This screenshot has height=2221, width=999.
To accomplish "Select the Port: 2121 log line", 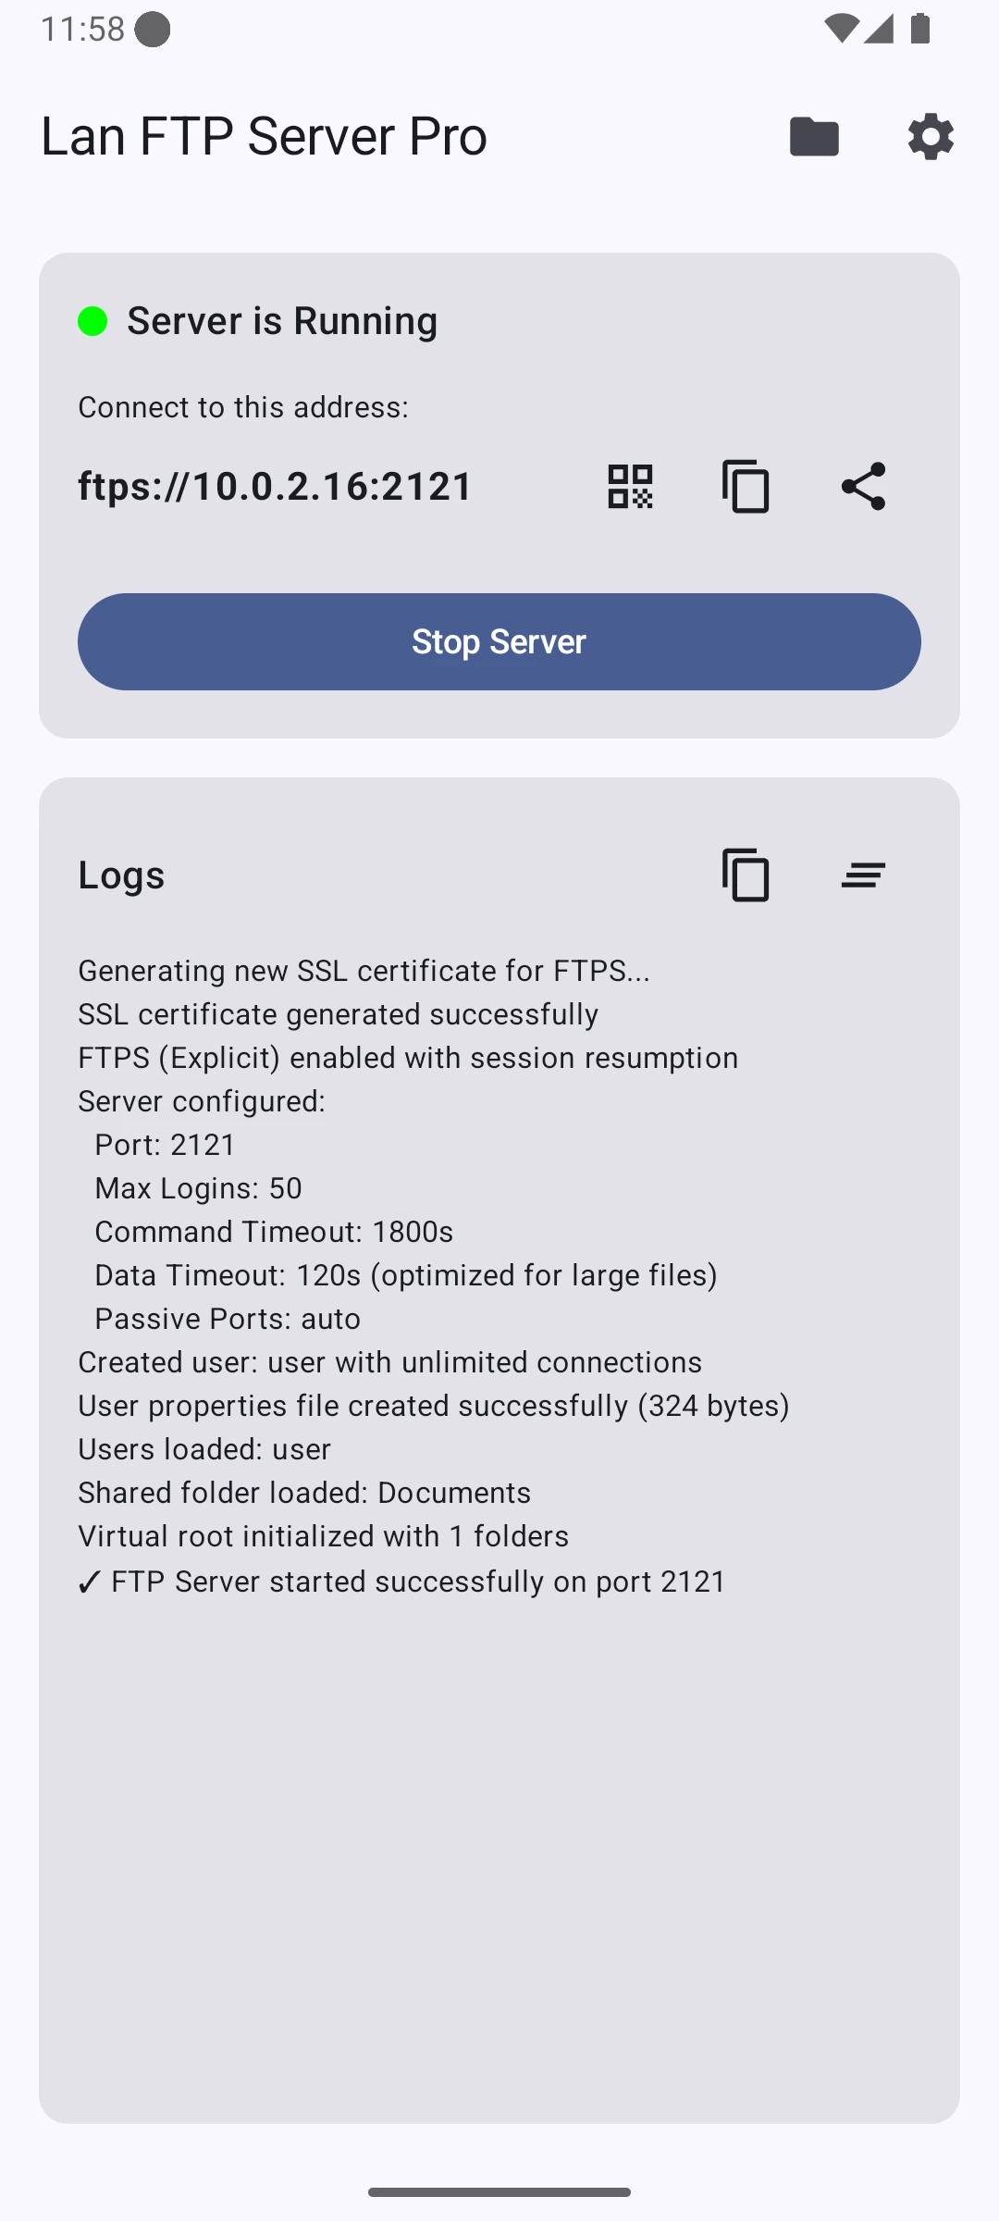I will (x=165, y=1145).
